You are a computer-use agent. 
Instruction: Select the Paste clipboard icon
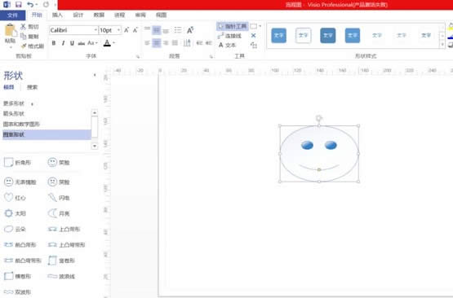point(10,31)
